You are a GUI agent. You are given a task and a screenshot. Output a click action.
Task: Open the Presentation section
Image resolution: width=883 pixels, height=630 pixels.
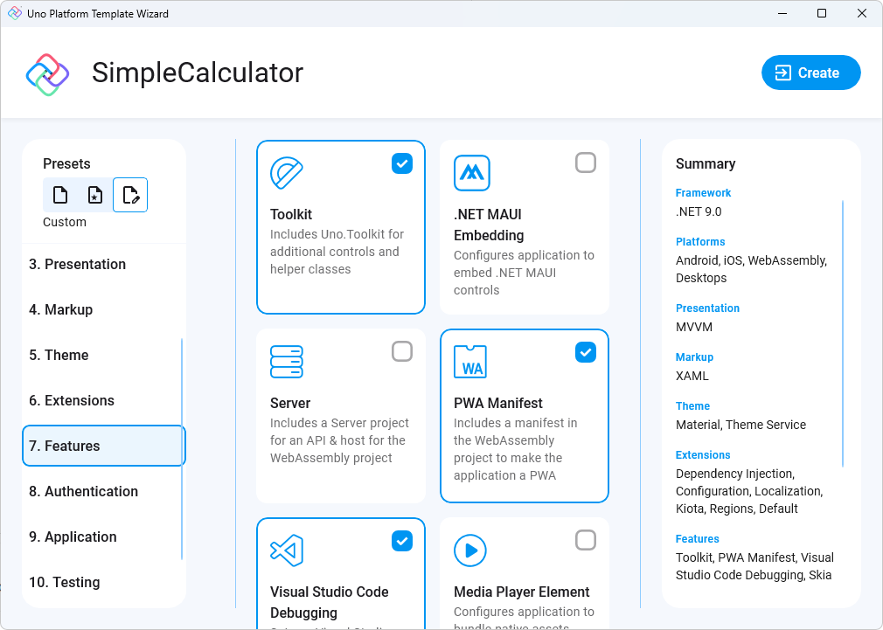click(x=103, y=264)
